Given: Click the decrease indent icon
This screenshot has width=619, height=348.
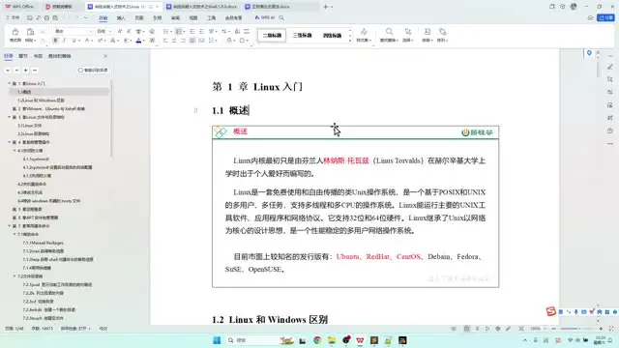Looking at the screenshot, I should (x=192, y=31).
